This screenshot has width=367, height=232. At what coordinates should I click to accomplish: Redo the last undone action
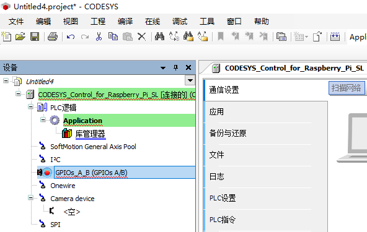[85, 37]
